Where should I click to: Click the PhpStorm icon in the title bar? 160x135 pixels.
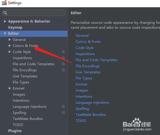pos(4,3)
